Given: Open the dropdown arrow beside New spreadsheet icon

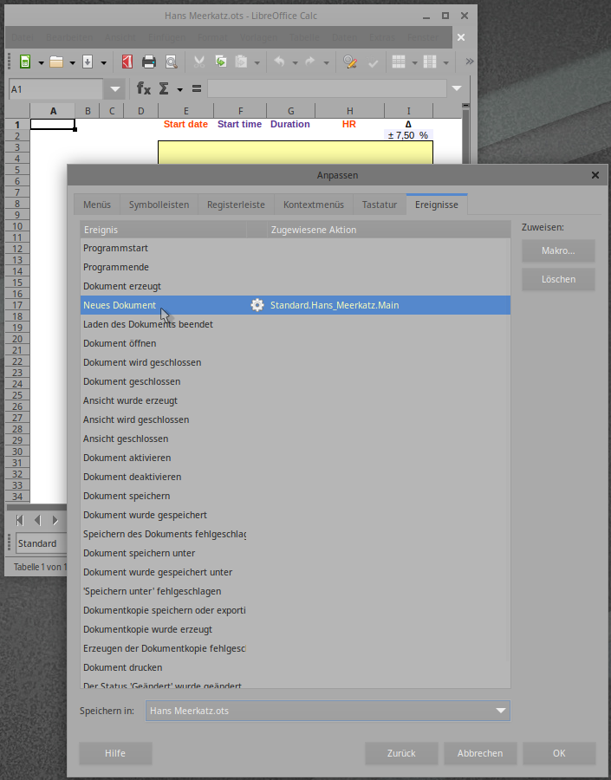Looking at the screenshot, I should click(x=42, y=62).
